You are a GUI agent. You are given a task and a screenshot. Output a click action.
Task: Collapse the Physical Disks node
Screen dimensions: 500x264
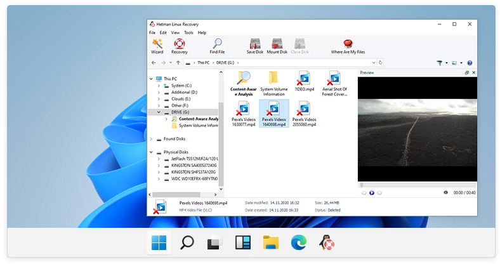tap(151, 152)
